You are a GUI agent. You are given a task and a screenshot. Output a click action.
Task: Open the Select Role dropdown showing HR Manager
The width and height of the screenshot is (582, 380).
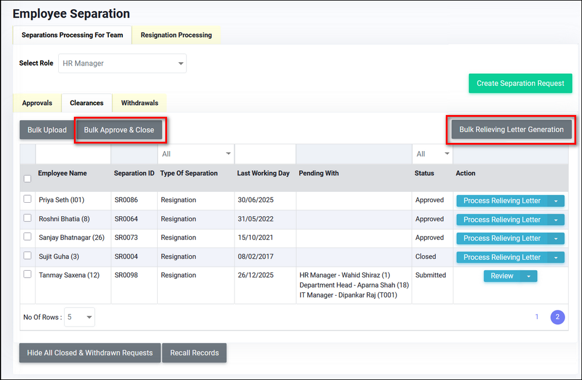(122, 63)
